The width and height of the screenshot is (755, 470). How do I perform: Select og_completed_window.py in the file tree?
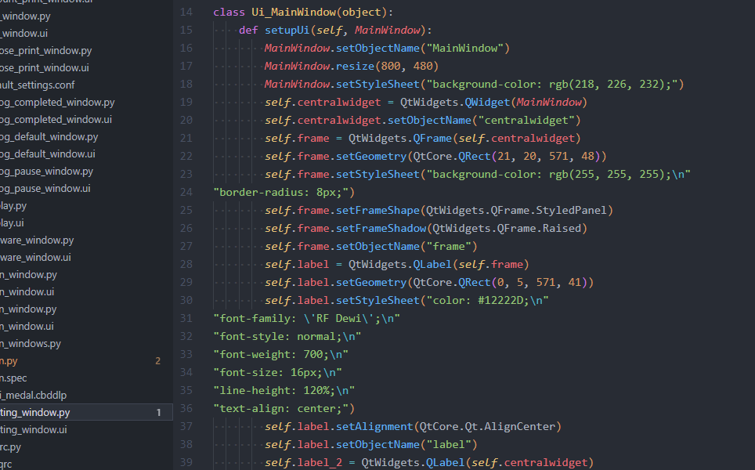click(57, 103)
